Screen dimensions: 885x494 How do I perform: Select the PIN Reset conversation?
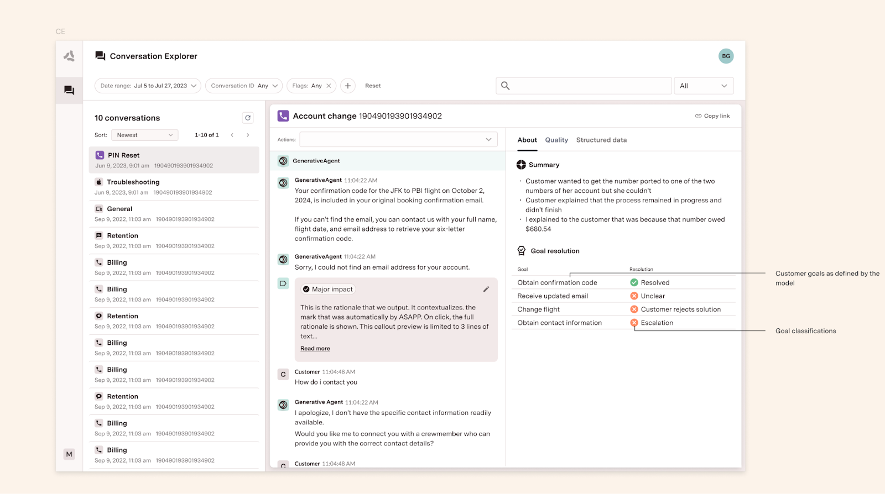[x=174, y=160]
